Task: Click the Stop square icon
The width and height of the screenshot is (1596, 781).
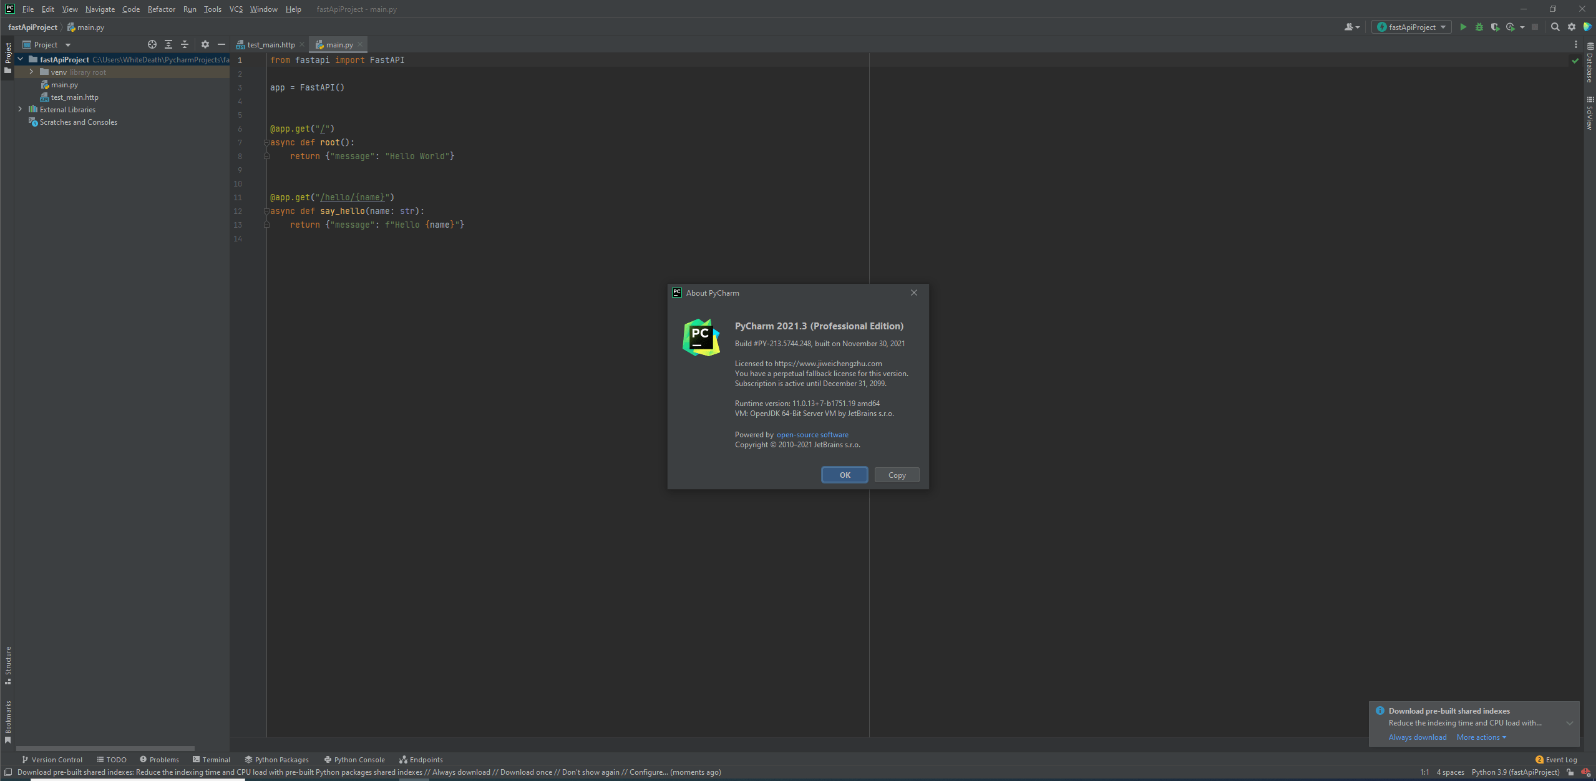Action: click(x=1535, y=27)
